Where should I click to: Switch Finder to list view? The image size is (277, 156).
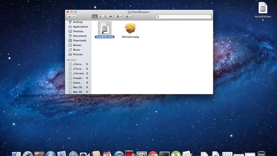tap(100, 16)
